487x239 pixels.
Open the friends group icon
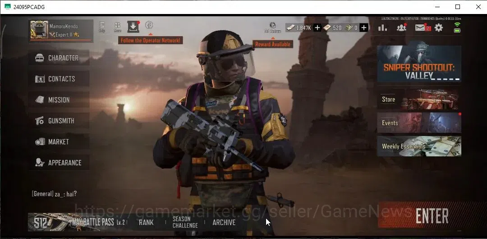(x=402, y=28)
